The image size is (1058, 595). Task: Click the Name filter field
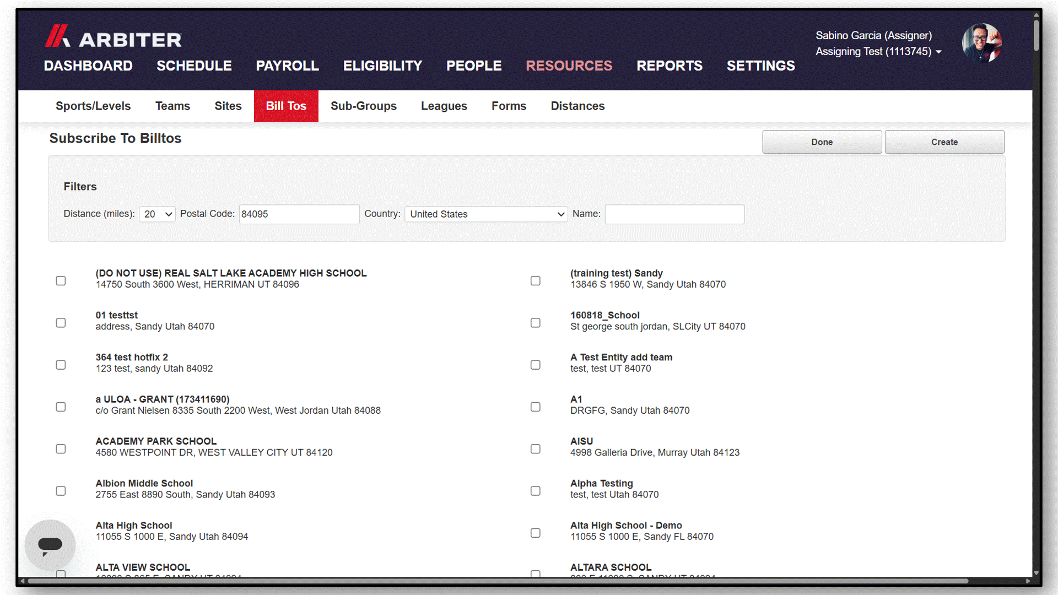[x=674, y=214]
